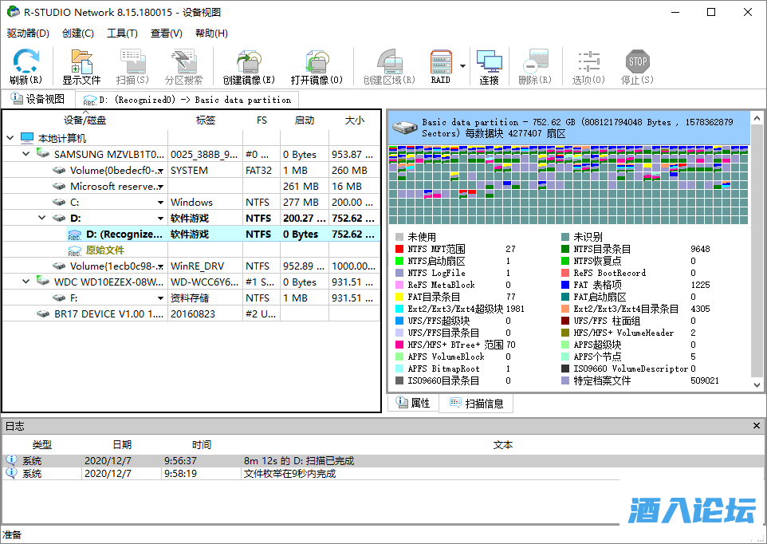Viewport: 767px width, 544px height.
Task: Open the dropdown arrow next to RAID
Action: click(x=463, y=65)
